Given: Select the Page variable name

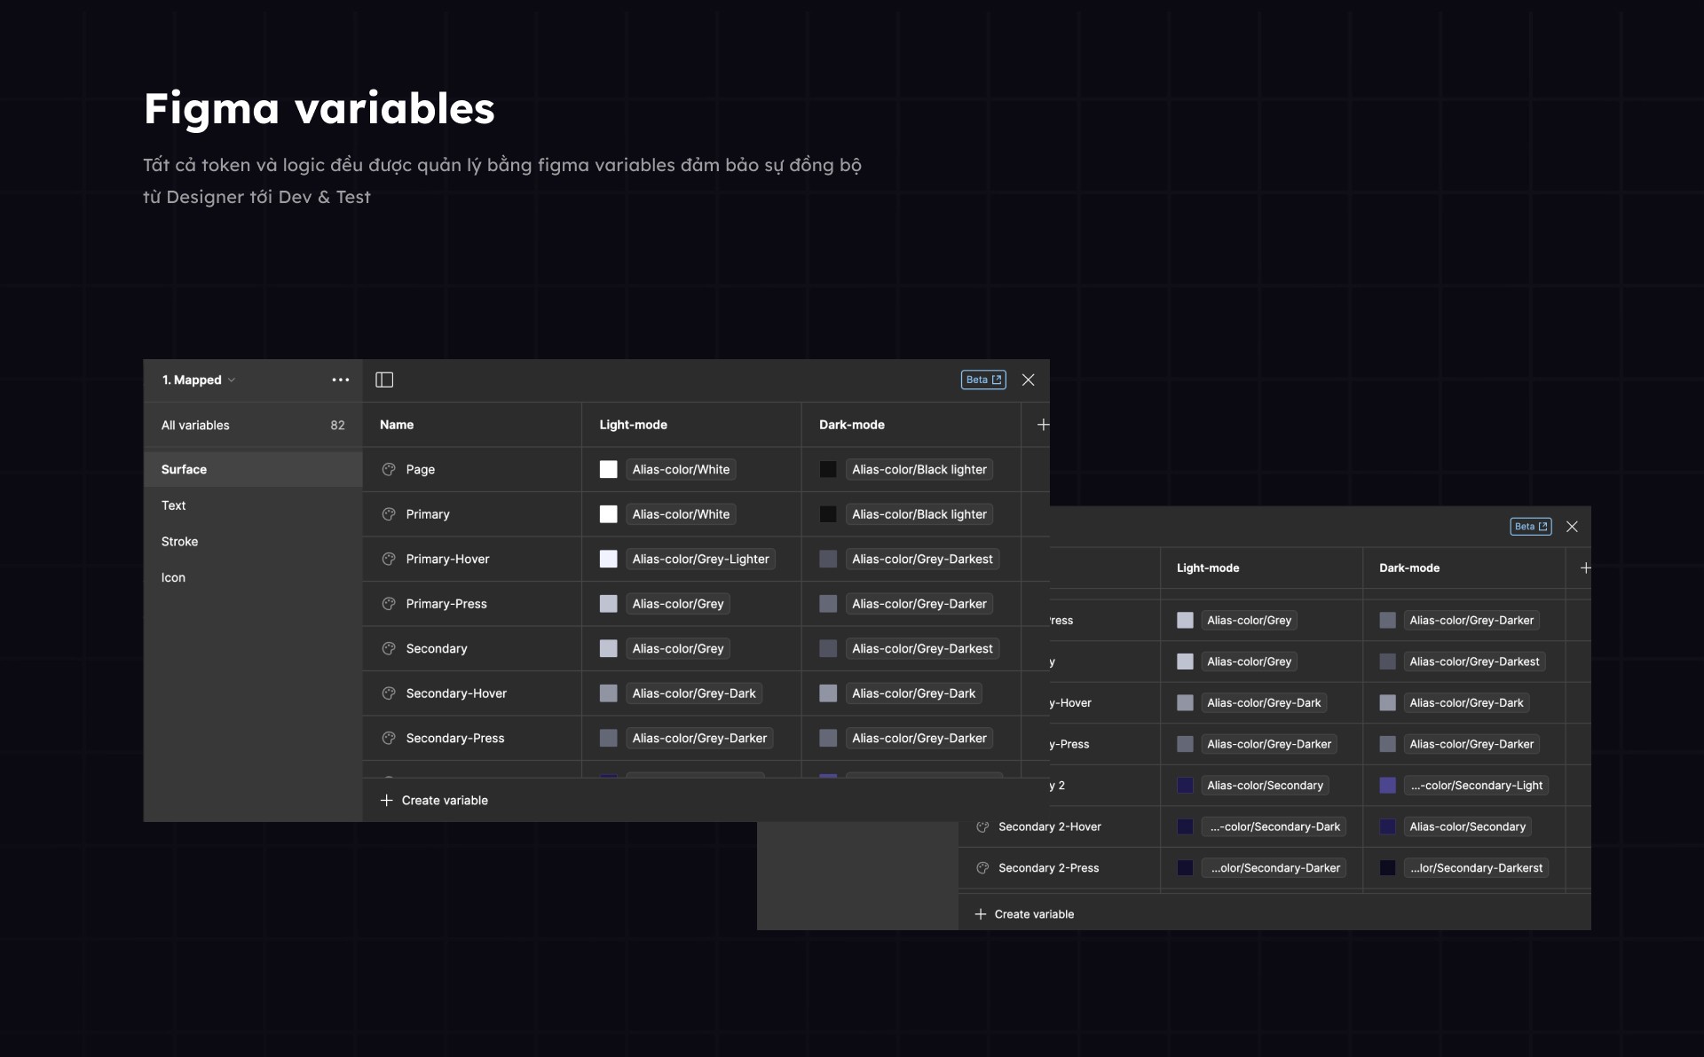Looking at the screenshot, I should pos(421,469).
